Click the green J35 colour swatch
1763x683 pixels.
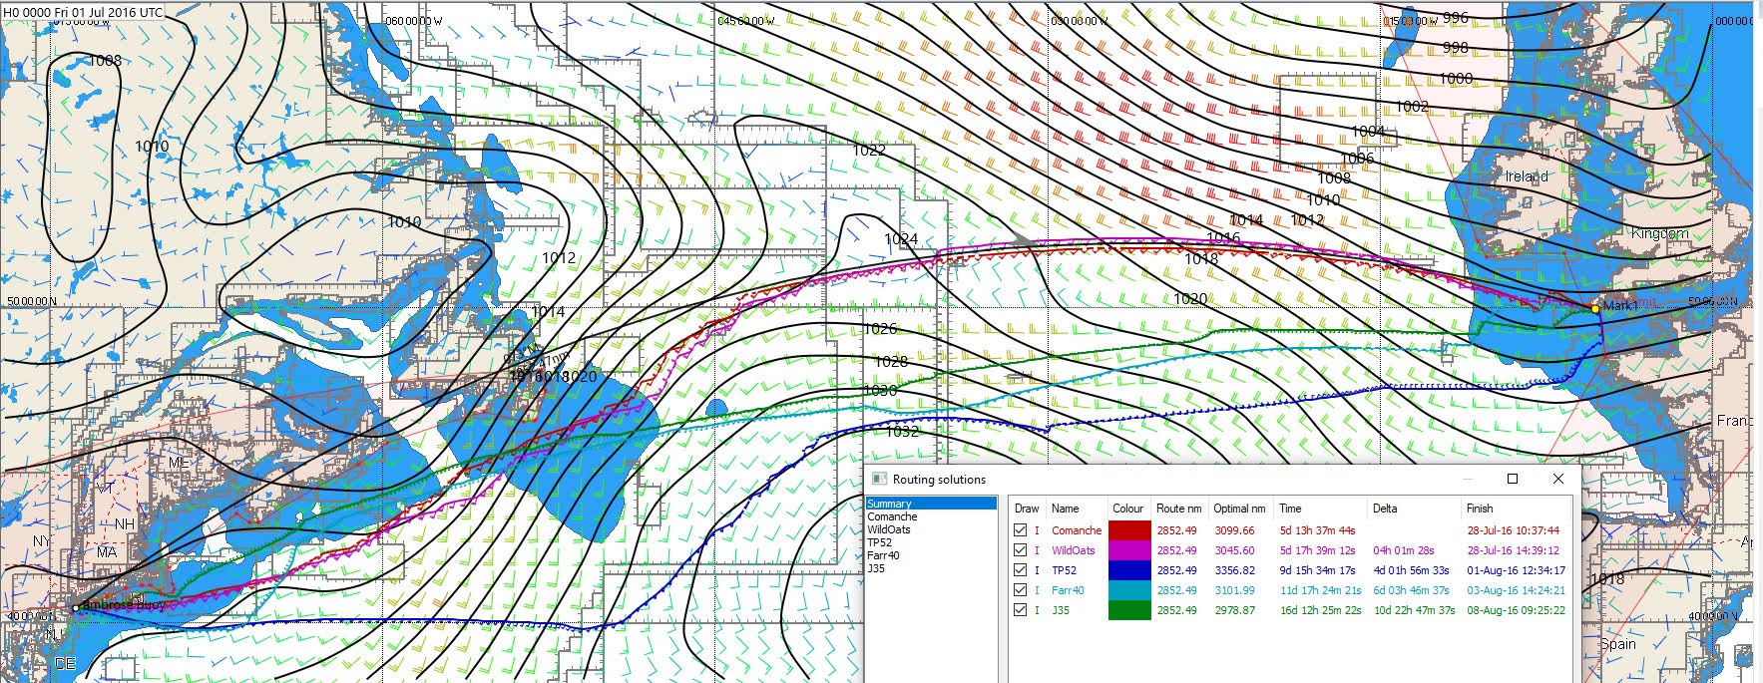pos(1128,610)
